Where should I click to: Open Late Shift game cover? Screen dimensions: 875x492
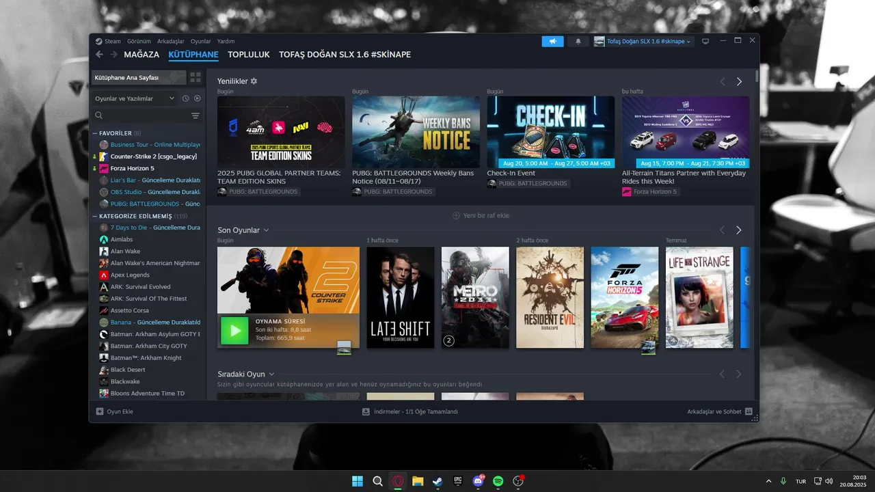(401, 297)
